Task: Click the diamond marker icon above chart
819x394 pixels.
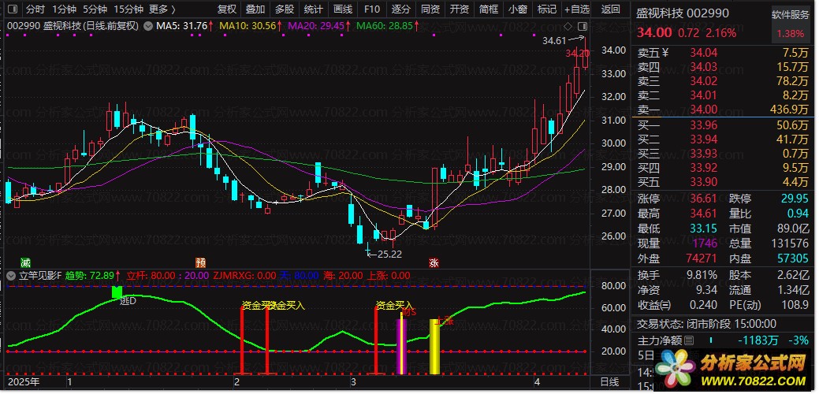Action: pyautogui.click(x=568, y=25)
